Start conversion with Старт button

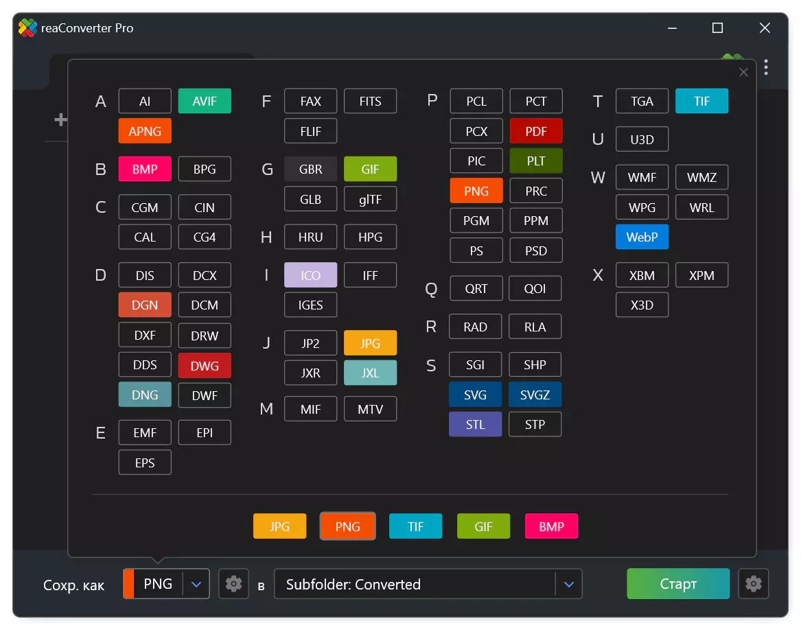click(678, 583)
